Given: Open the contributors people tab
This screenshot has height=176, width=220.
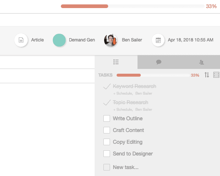Looking at the screenshot, I should click(x=201, y=62).
